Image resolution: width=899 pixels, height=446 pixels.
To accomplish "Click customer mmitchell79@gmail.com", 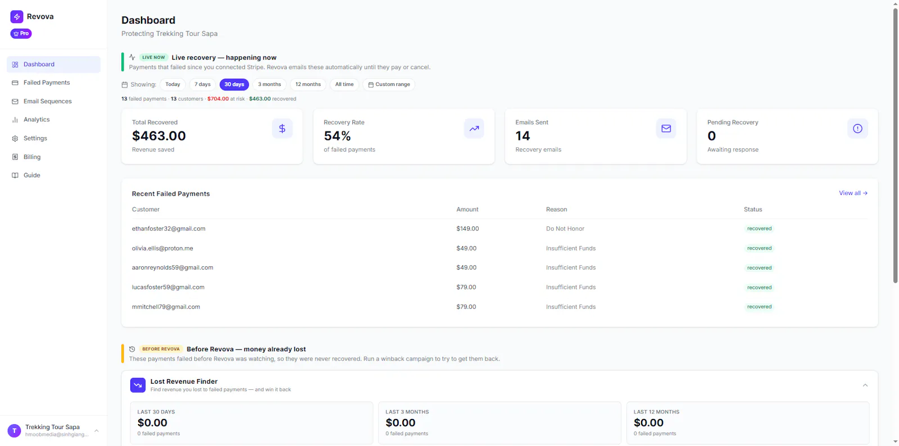I will (x=166, y=307).
